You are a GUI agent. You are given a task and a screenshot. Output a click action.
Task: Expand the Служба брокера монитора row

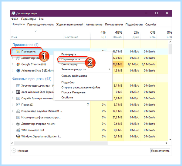13,98
